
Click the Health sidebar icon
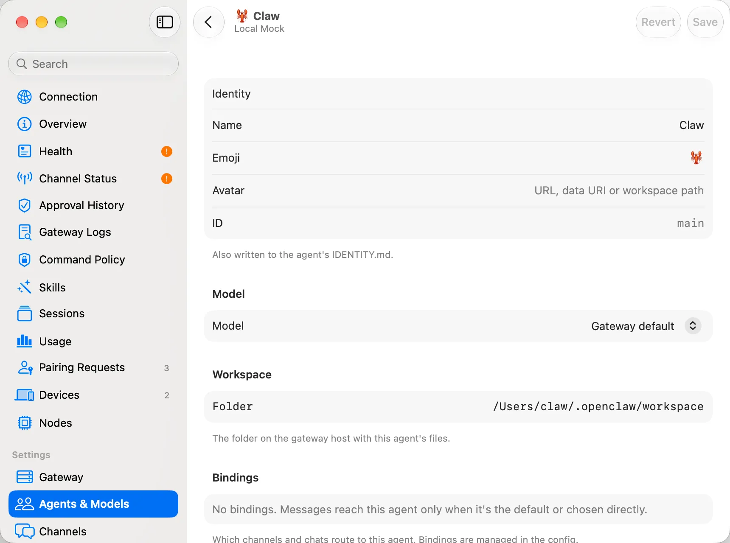coord(25,151)
